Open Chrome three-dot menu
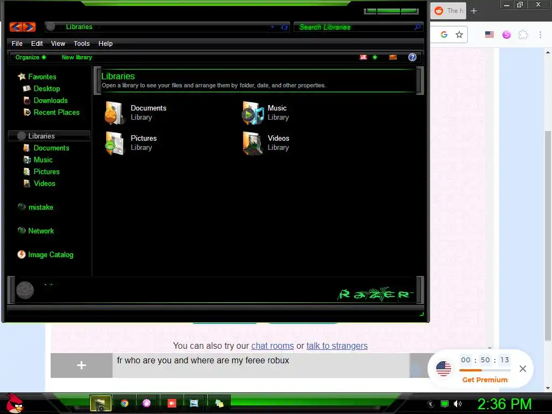552x414 pixels. pos(540,34)
